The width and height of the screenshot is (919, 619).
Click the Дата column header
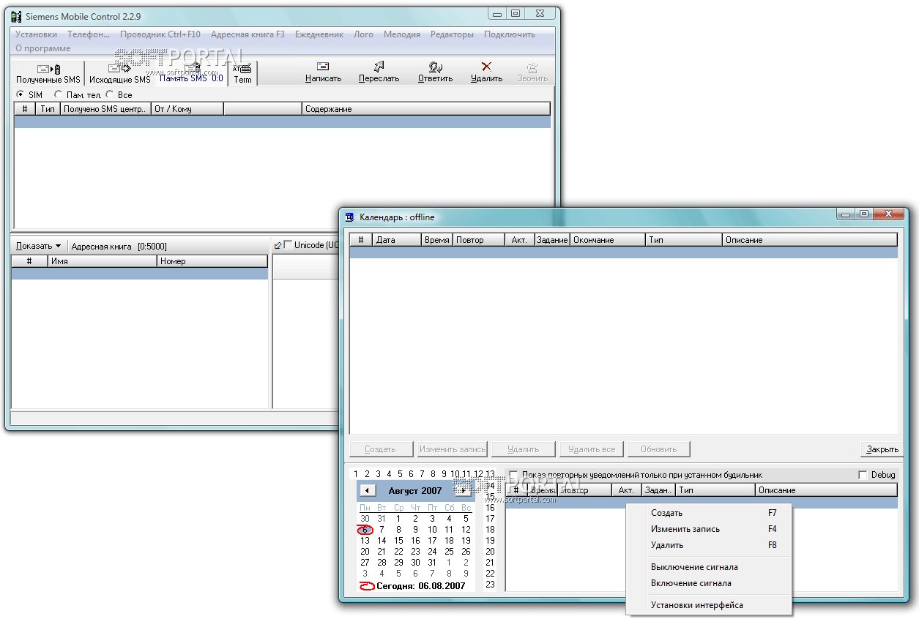click(397, 240)
